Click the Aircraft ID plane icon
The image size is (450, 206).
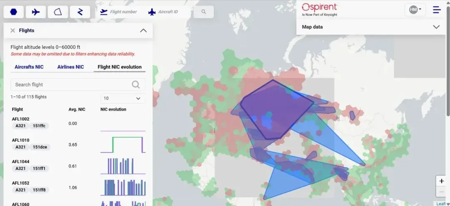[152, 12]
